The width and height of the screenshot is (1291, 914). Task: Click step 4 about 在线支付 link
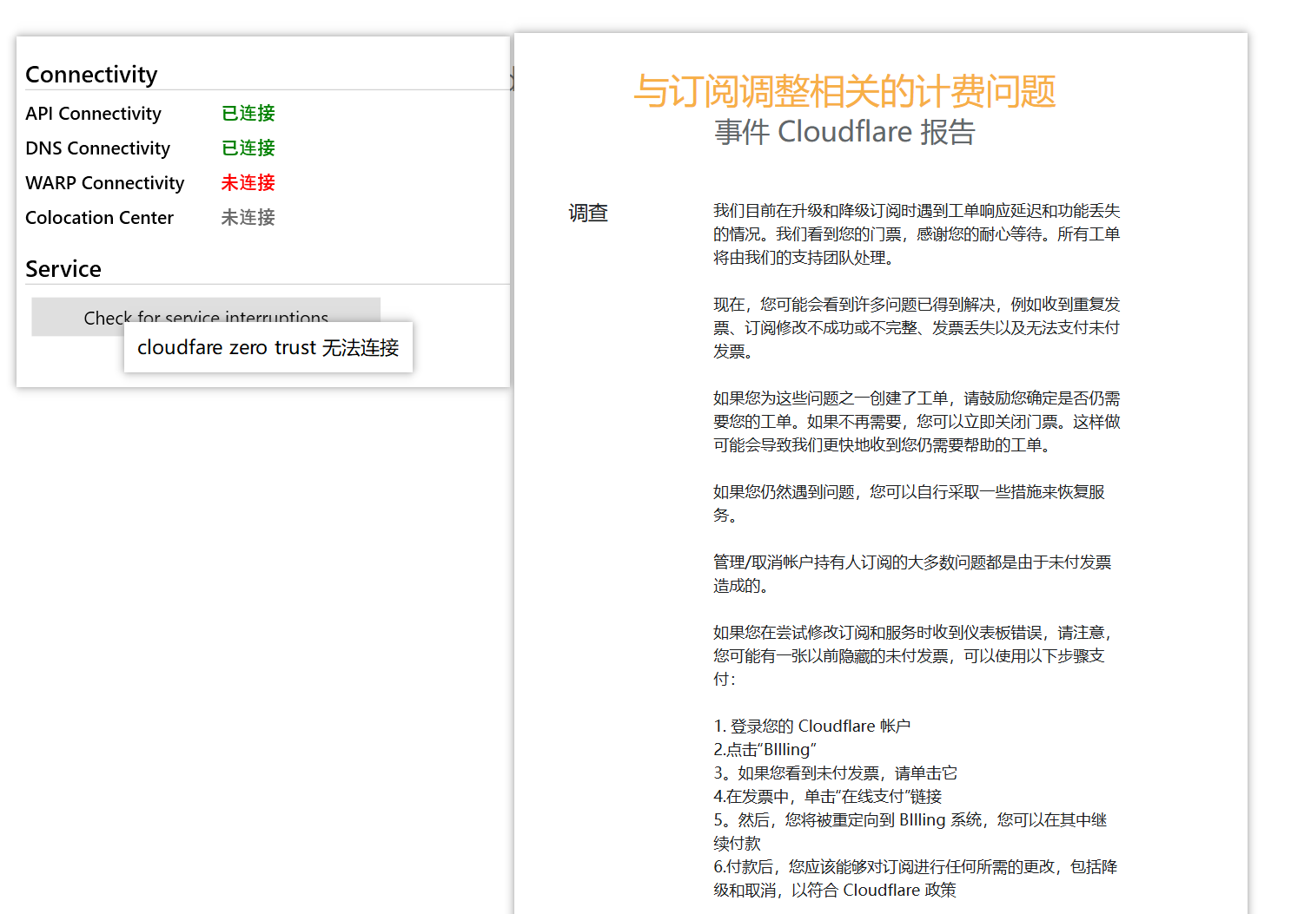tap(827, 796)
